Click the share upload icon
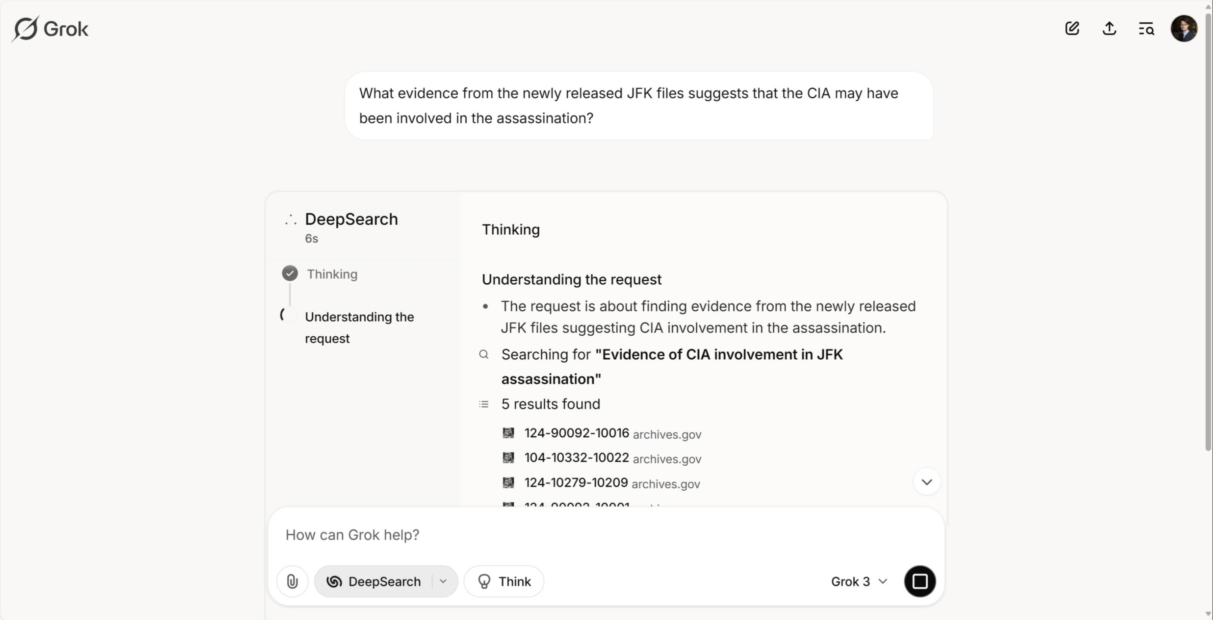Viewport: 1213px width, 620px height. click(x=1109, y=28)
